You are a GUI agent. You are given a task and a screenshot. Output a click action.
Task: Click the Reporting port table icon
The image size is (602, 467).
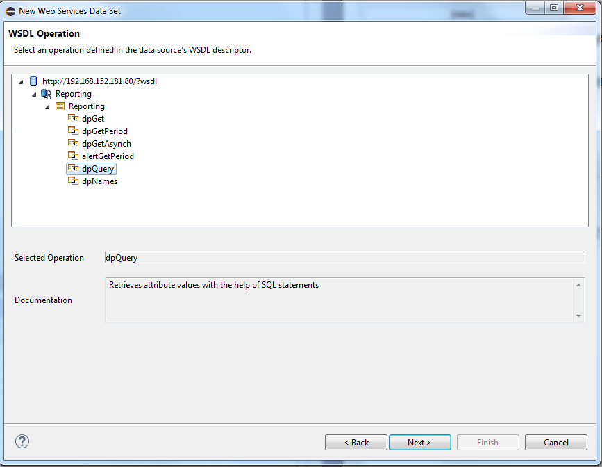60,106
